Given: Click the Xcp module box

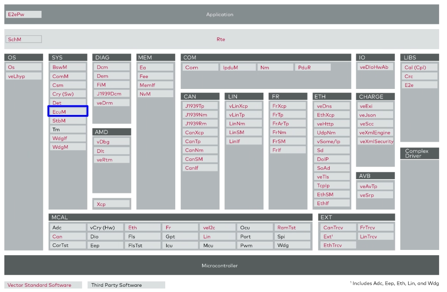Looking at the screenshot, I should [x=112, y=204].
